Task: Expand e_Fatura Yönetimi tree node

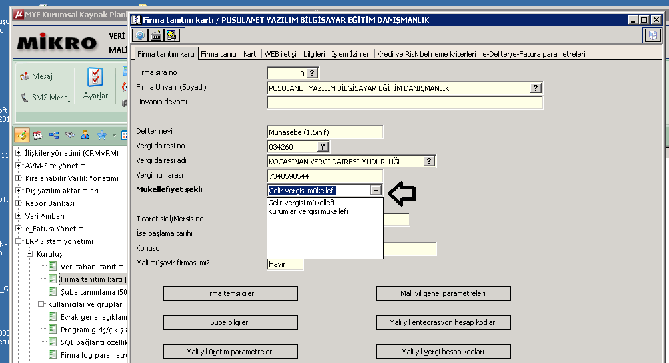Action: click(19, 228)
